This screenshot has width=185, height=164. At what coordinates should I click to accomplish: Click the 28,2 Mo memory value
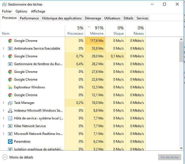(x=97, y=64)
